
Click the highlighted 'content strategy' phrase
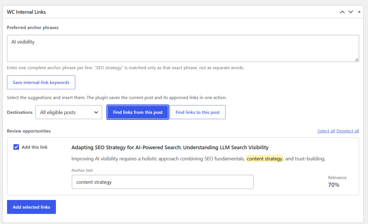(x=265, y=159)
